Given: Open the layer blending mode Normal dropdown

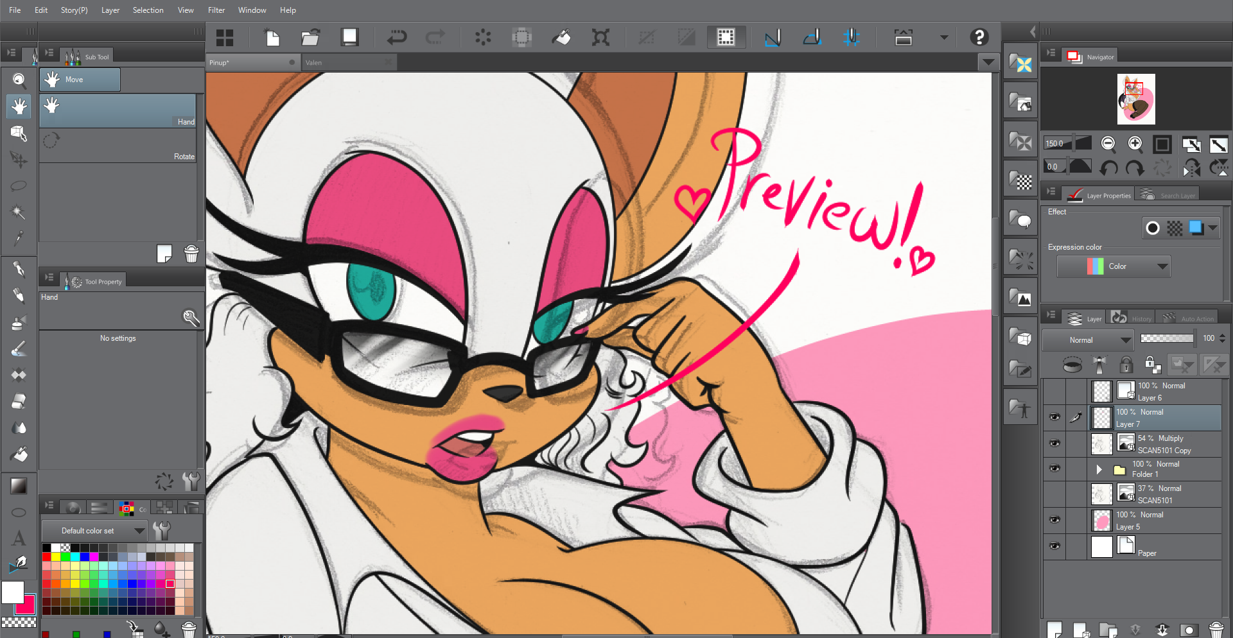Looking at the screenshot, I should [1087, 340].
